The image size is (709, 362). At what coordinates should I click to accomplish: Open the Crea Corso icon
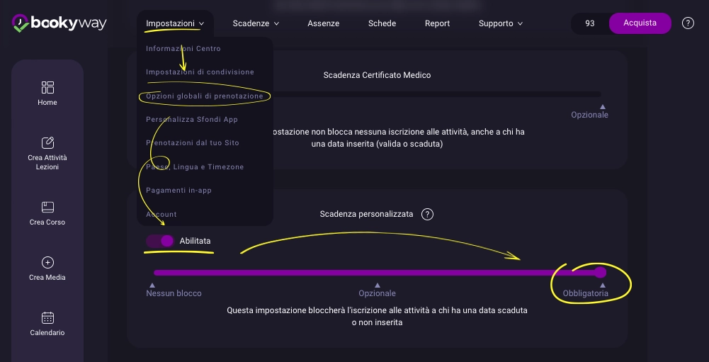click(x=47, y=207)
